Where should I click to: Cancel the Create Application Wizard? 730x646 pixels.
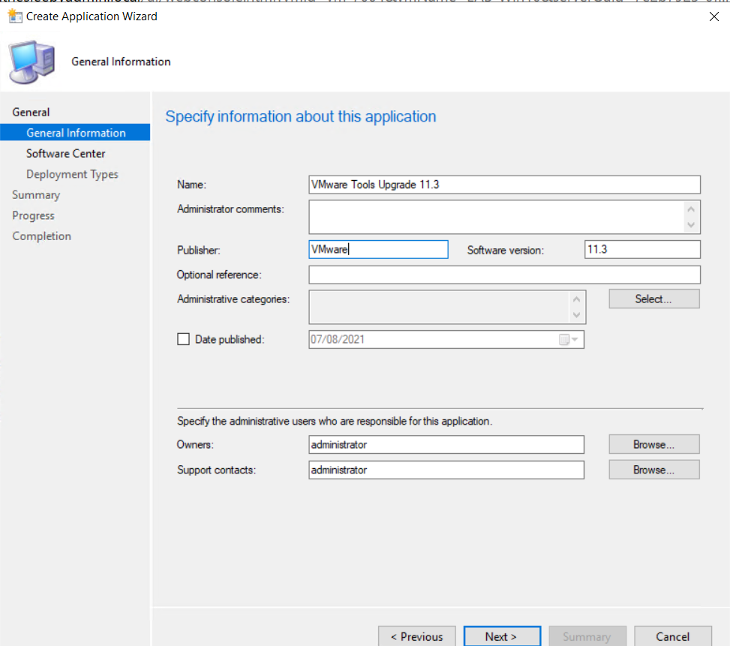point(672,635)
